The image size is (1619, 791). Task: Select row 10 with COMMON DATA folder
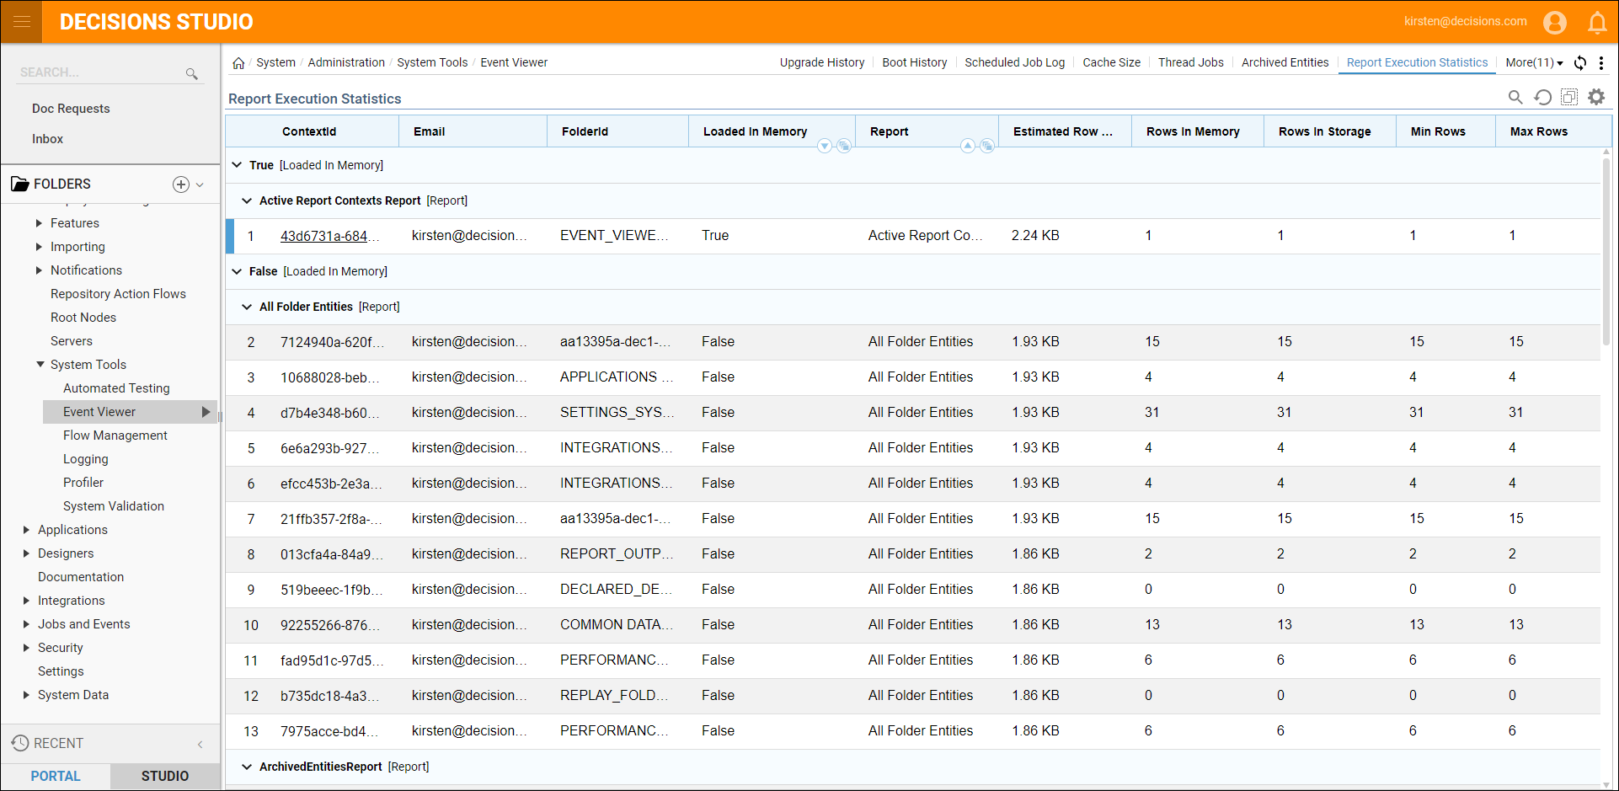pyautogui.click(x=913, y=625)
